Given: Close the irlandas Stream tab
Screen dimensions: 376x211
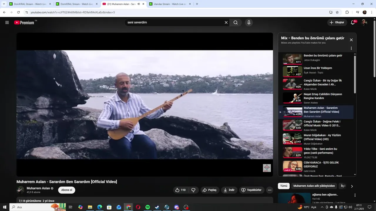Looking at the screenshot, I should [x=190, y=4].
